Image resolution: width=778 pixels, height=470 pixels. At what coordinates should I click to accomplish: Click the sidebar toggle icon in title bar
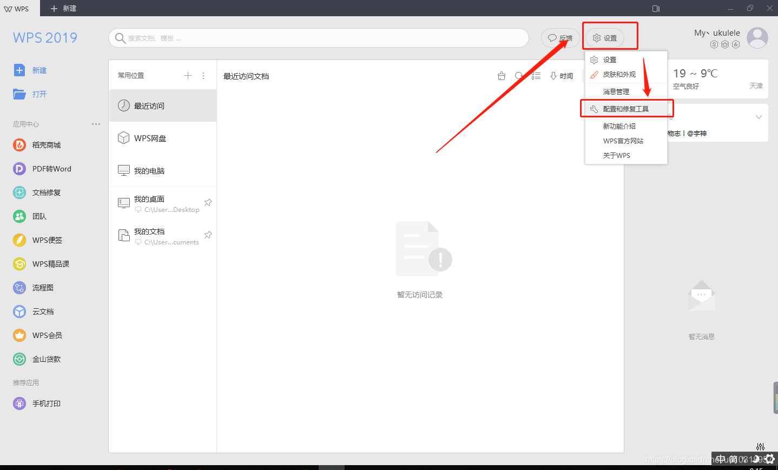[656, 8]
